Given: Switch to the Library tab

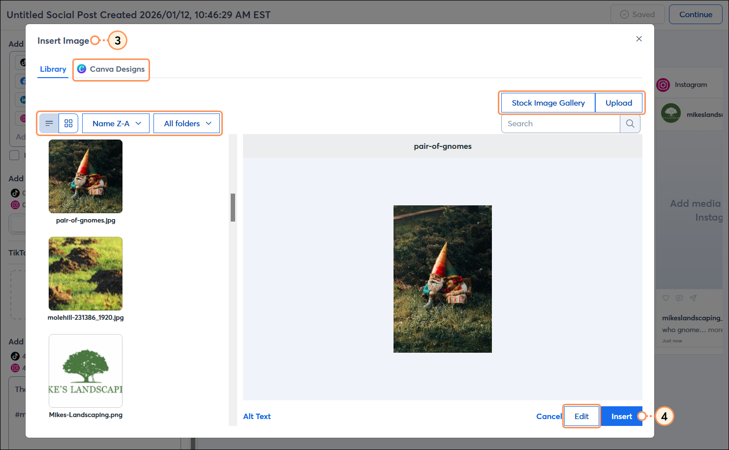Looking at the screenshot, I should [53, 69].
